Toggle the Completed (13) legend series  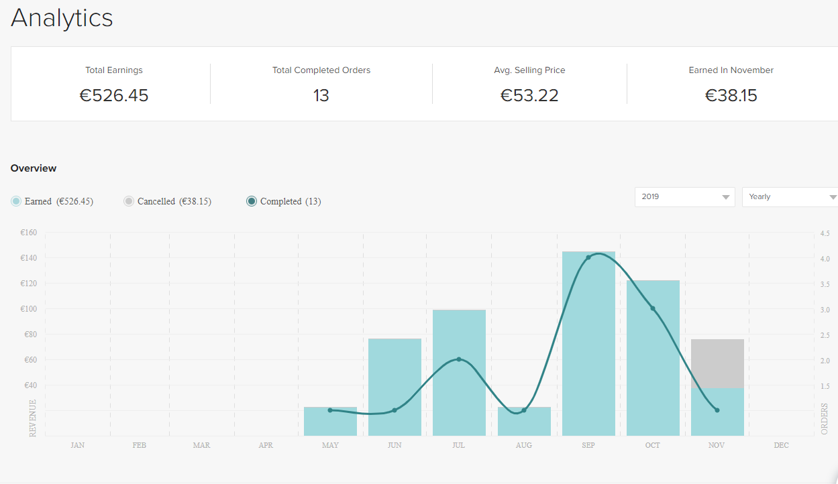tap(284, 201)
